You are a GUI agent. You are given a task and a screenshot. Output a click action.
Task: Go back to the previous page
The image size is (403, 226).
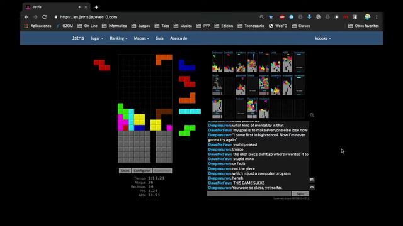click(26, 17)
